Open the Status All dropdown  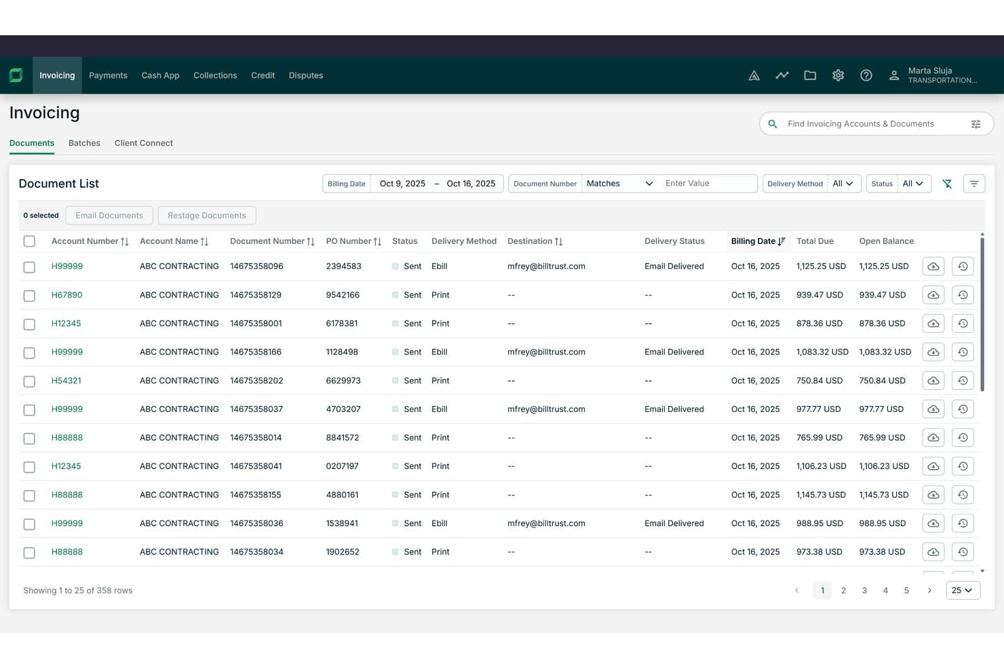point(913,184)
